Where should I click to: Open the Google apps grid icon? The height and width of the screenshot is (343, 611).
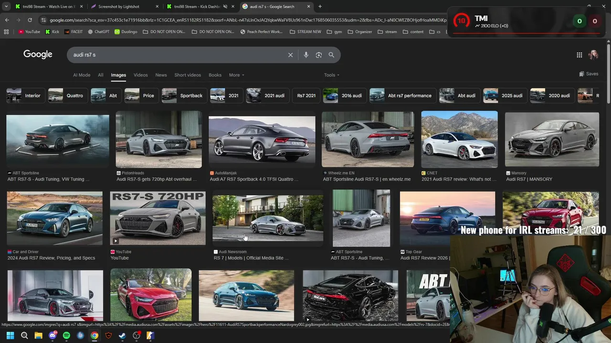coord(579,55)
